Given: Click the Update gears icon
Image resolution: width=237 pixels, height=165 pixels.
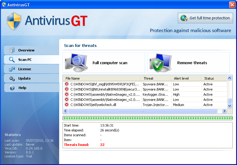Looking at the screenshot, I should point(12,78).
